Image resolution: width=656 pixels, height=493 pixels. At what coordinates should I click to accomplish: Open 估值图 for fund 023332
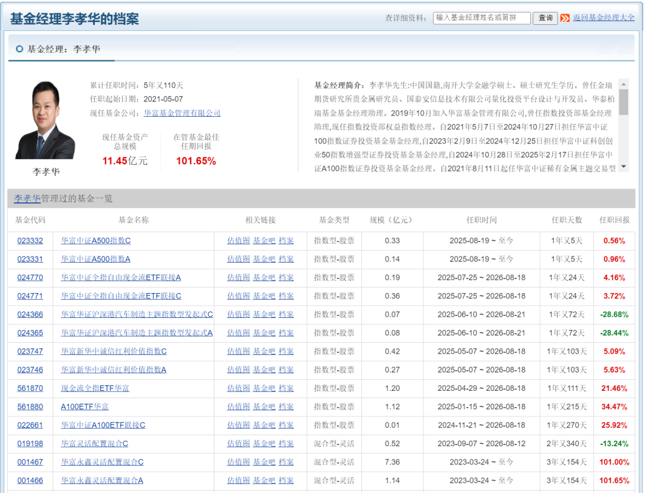tap(239, 241)
